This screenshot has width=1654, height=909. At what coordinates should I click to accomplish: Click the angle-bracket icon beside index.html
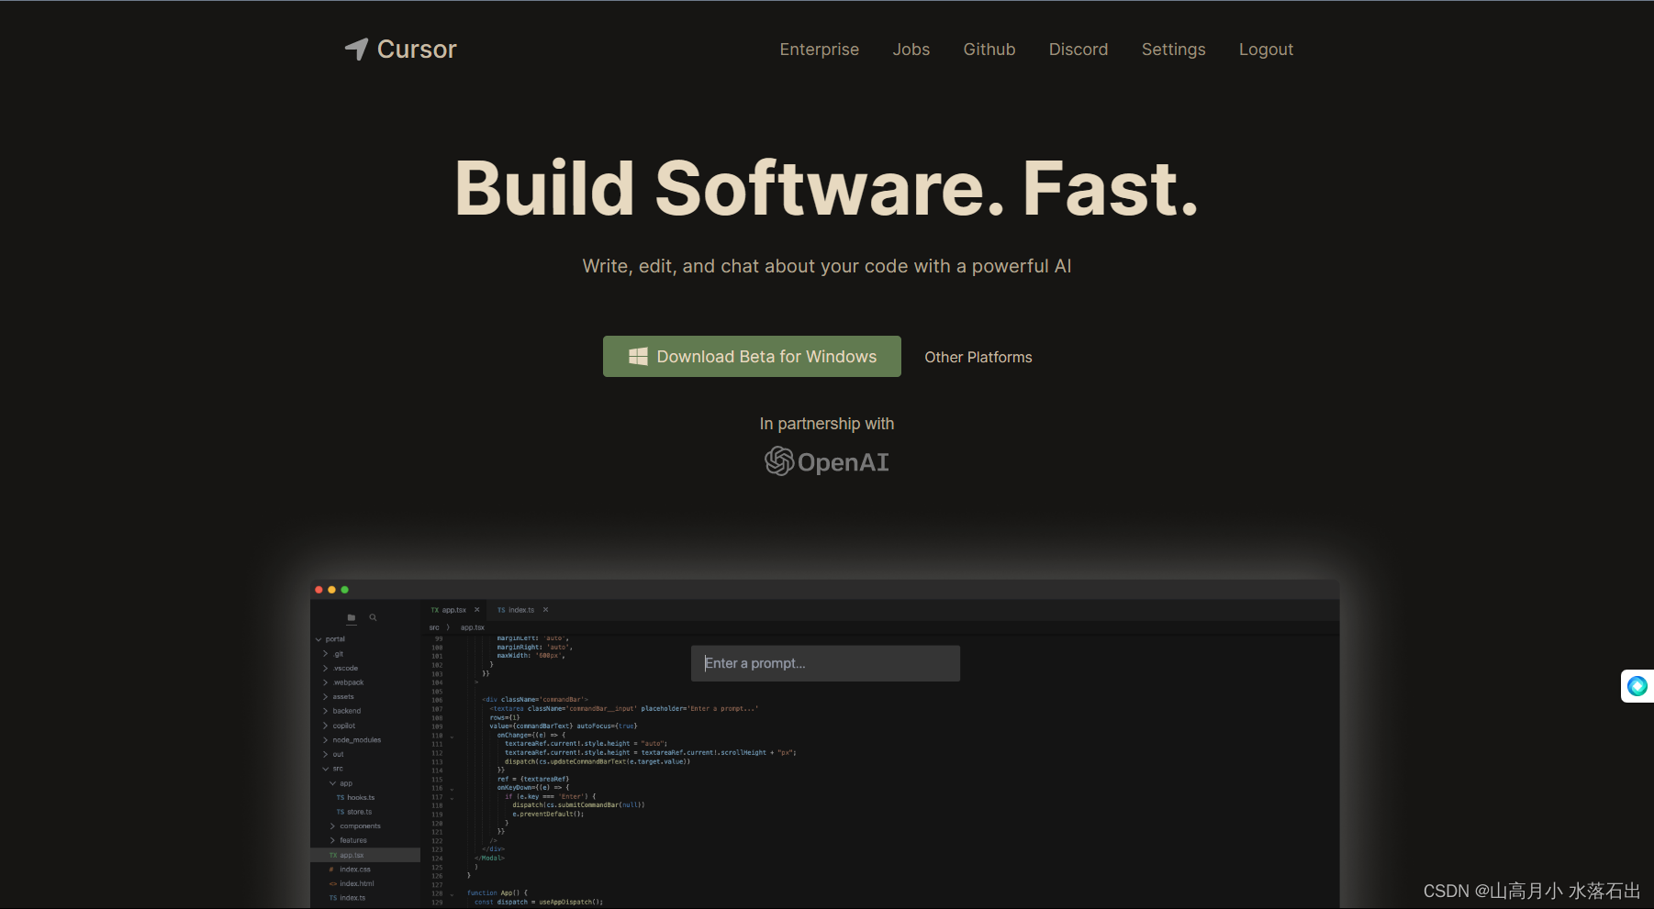(332, 884)
